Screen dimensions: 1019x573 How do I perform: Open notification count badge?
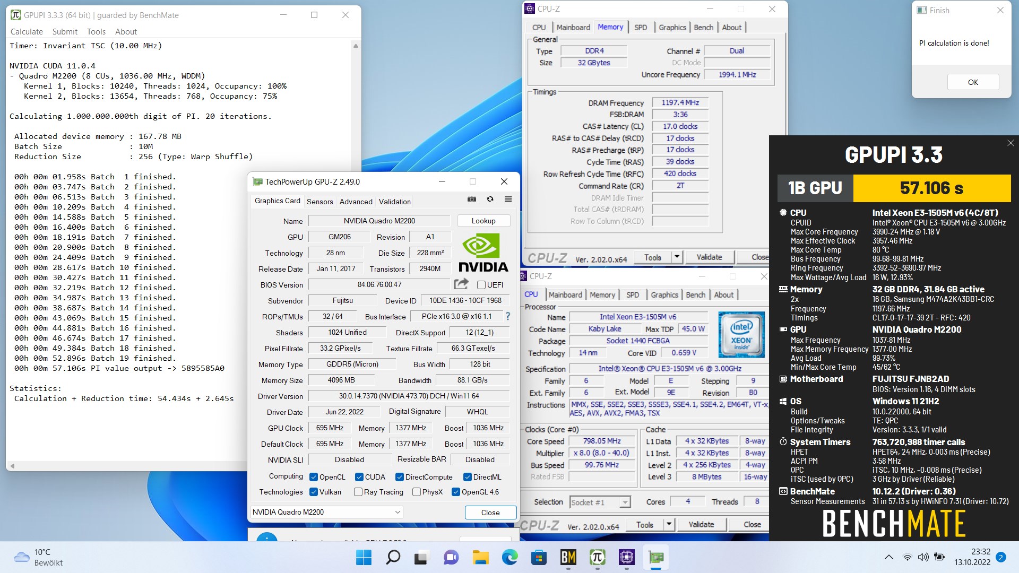pyautogui.click(x=1001, y=557)
